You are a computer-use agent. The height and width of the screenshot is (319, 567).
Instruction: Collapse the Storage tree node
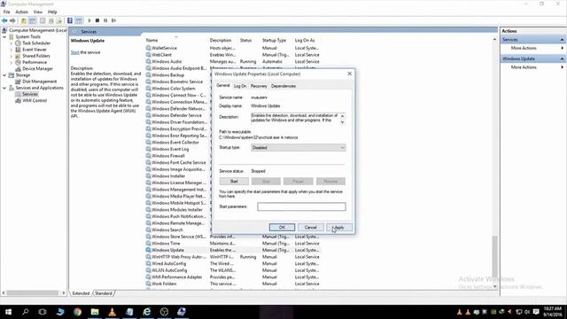tap(4, 74)
